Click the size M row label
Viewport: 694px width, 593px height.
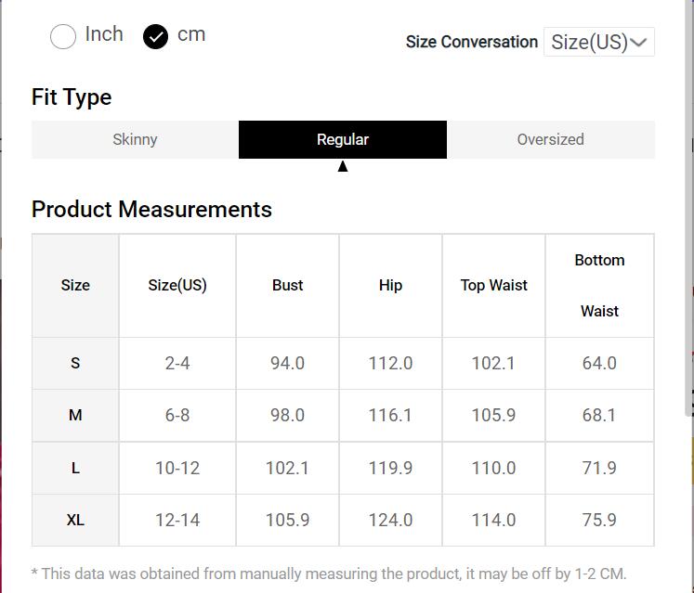tap(75, 415)
